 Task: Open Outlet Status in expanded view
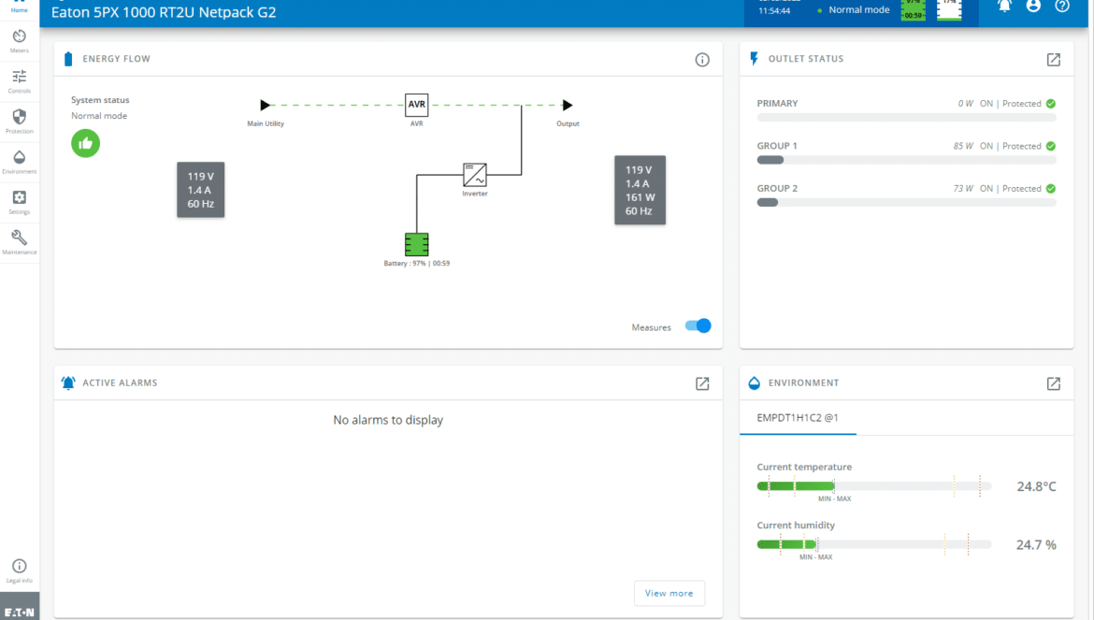click(x=1054, y=60)
